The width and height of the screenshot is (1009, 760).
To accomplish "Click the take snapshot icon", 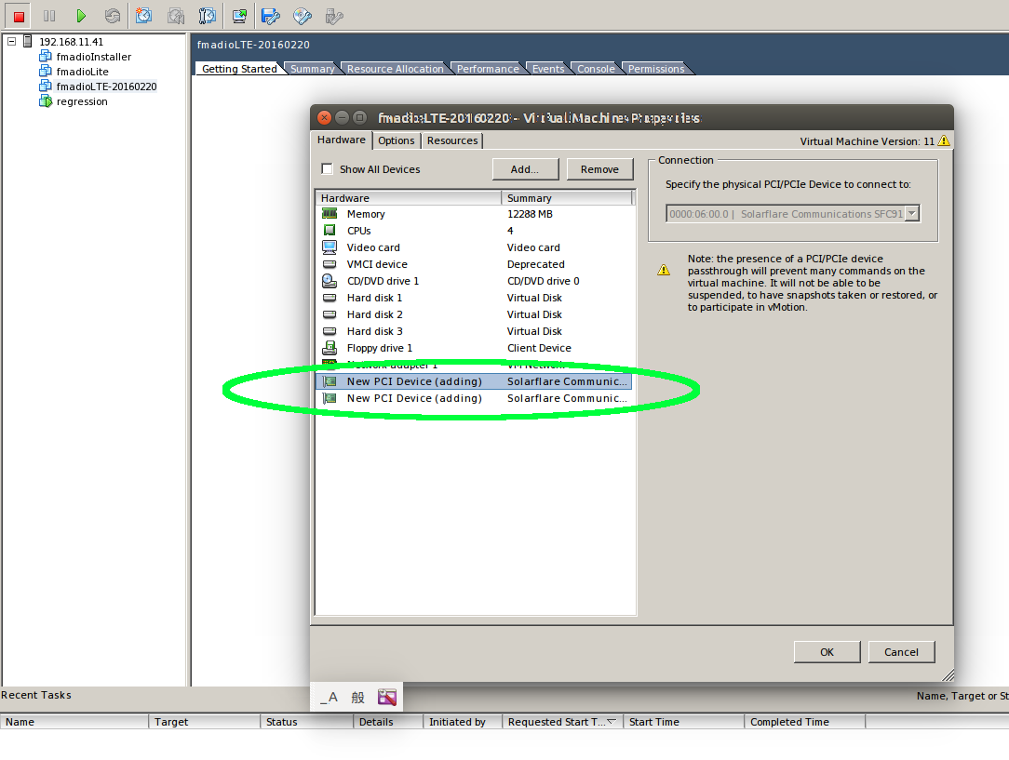I will click(144, 15).
